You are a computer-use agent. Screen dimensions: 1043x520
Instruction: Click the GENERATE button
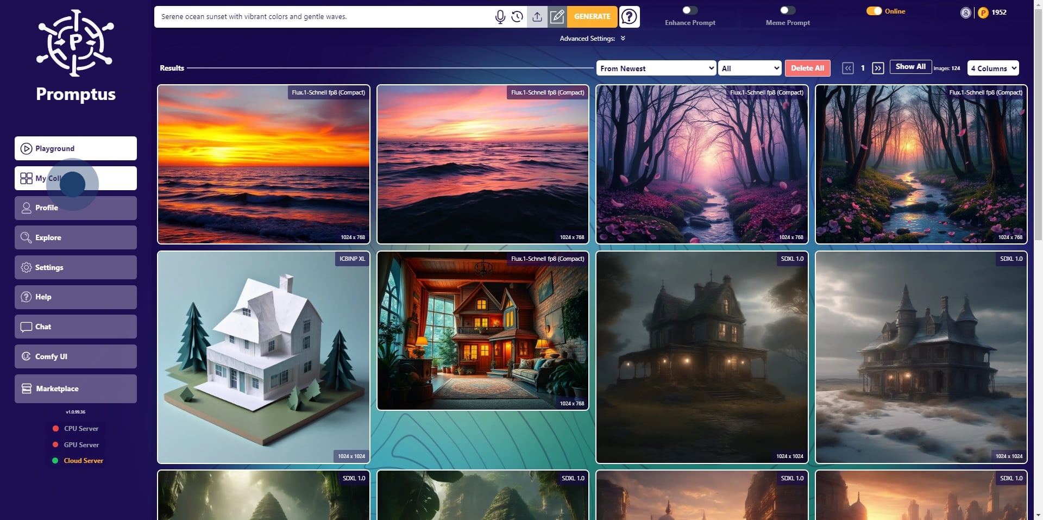tap(592, 17)
